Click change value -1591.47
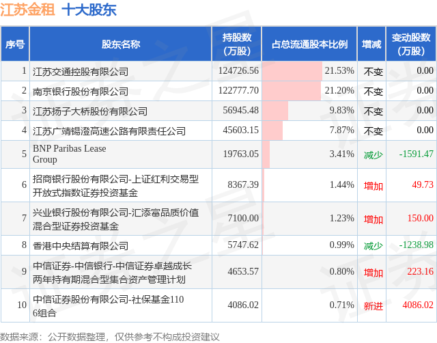 pyautogui.click(x=416, y=154)
